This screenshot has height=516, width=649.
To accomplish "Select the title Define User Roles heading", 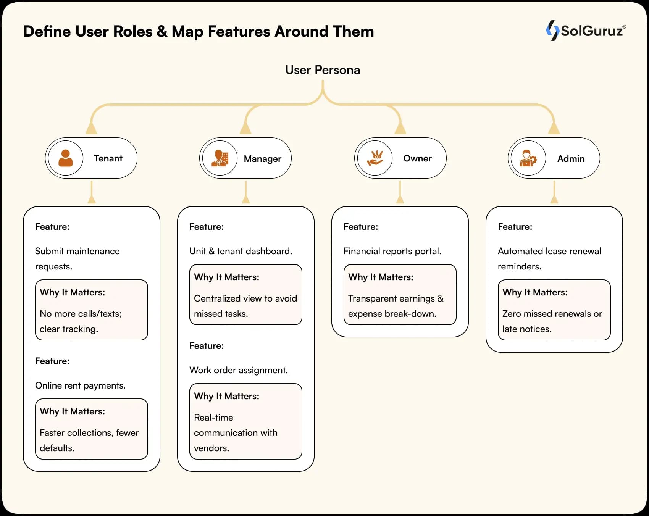I will (199, 32).
